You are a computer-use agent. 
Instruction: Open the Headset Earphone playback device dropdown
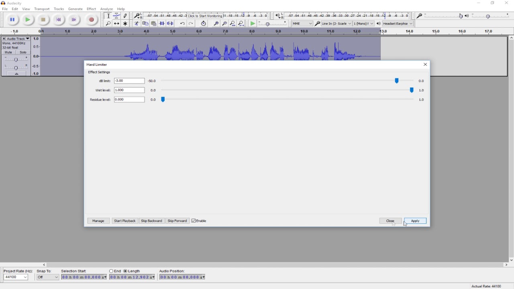(398, 24)
